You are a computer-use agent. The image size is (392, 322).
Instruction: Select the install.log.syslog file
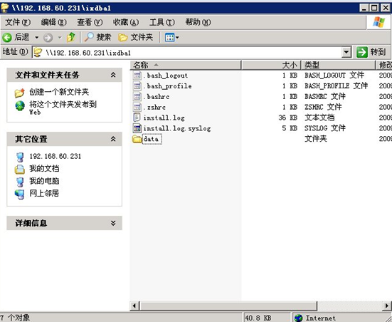tap(172, 128)
